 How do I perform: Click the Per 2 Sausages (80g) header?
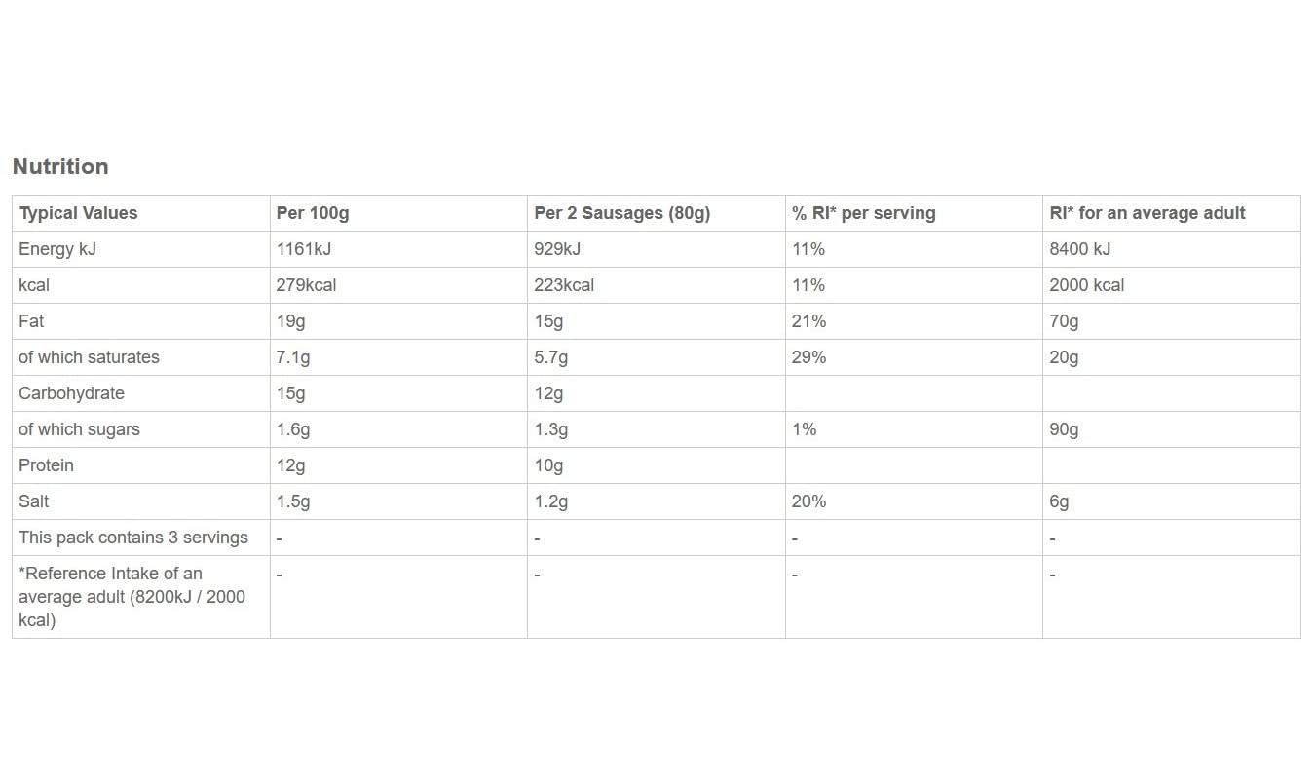coord(621,213)
